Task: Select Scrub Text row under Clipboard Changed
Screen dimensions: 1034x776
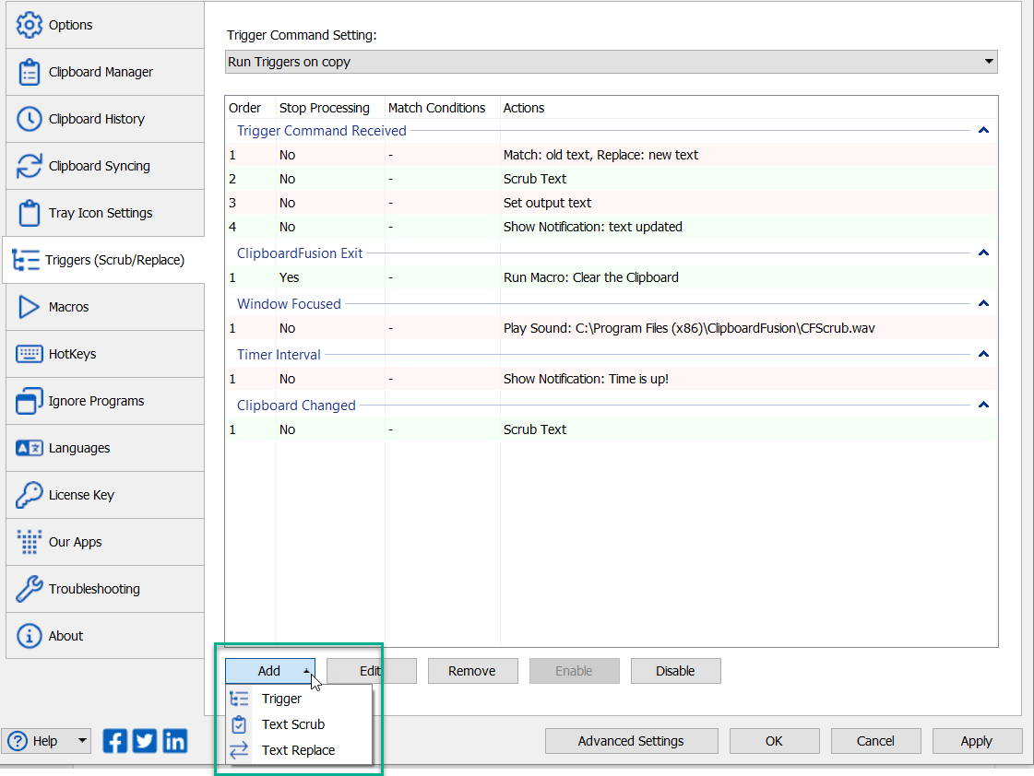Action: (612, 429)
